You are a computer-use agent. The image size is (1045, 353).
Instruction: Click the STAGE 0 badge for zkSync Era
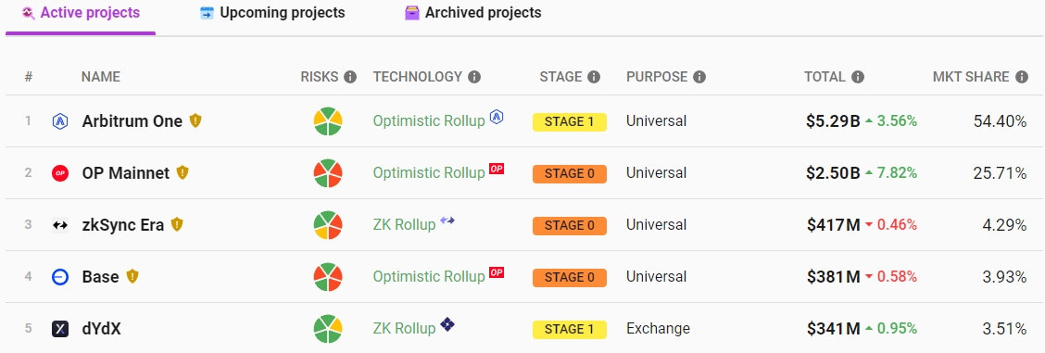tap(569, 226)
